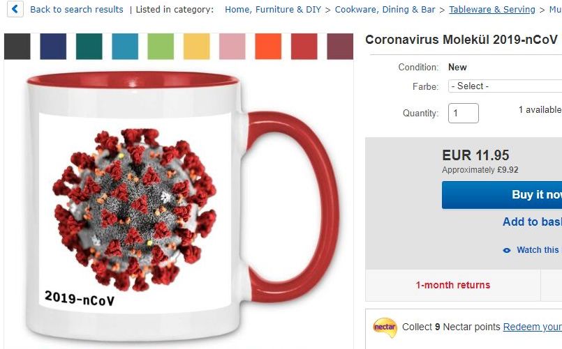Open Home, Furniture & DIY category

coord(273,9)
